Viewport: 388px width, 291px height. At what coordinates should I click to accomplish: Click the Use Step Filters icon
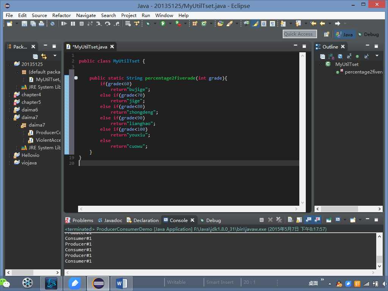(x=137, y=24)
